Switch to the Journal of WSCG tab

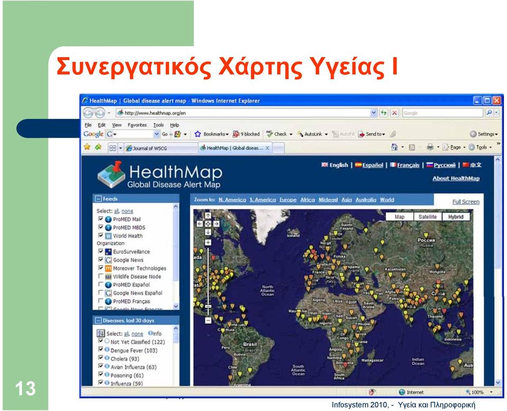pos(161,148)
